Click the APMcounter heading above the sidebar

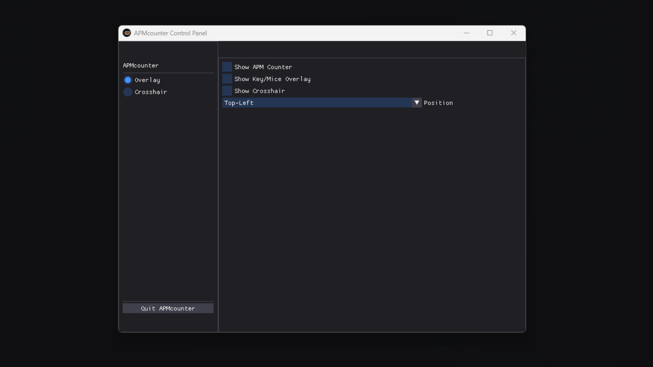(x=140, y=65)
